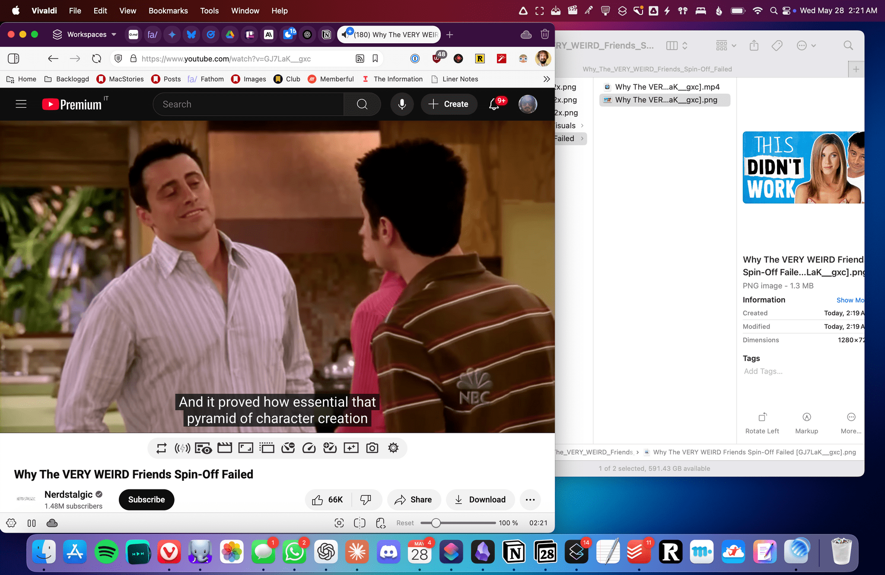The image size is (885, 575).
Task: Click the pop-up player icon under video
Action: point(267,448)
